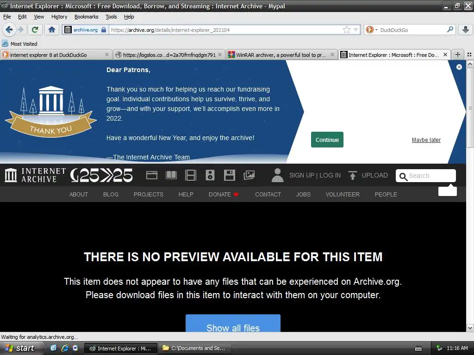Open the Video film strip icon
474x355 pixels.
[x=190, y=175]
